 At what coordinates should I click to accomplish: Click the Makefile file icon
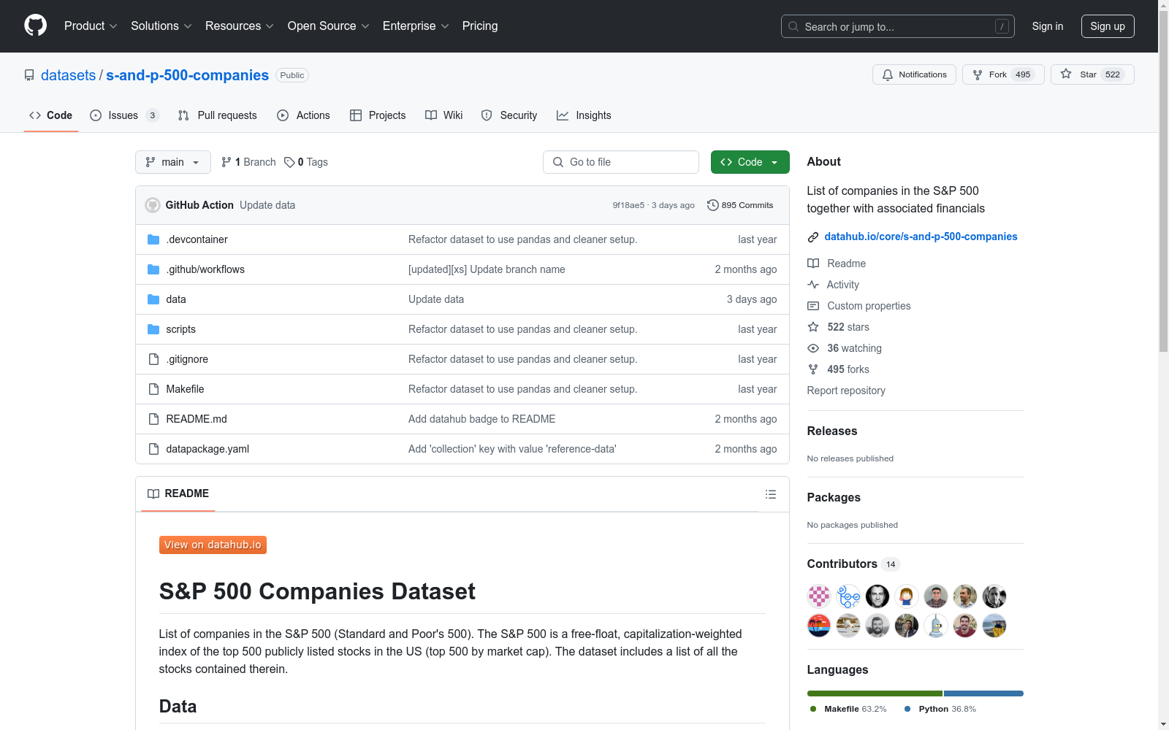(x=153, y=389)
